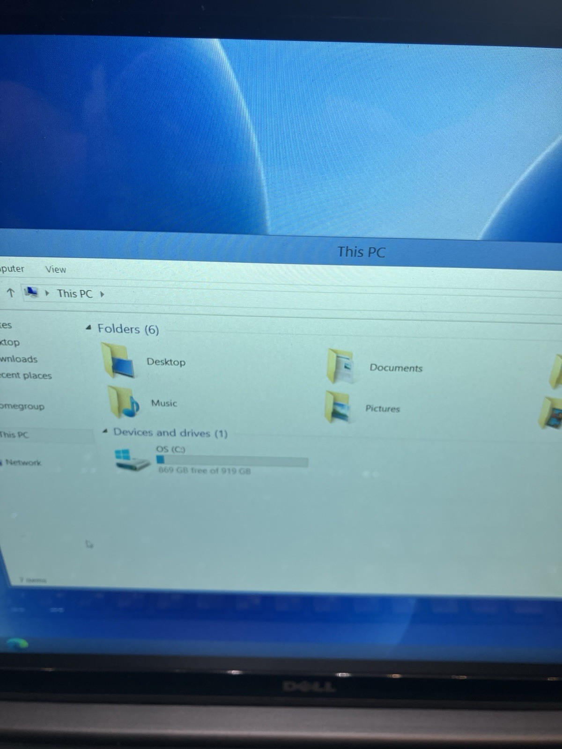Open the Music folder icon
Image resolution: width=562 pixels, height=749 pixels.
click(x=123, y=402)
